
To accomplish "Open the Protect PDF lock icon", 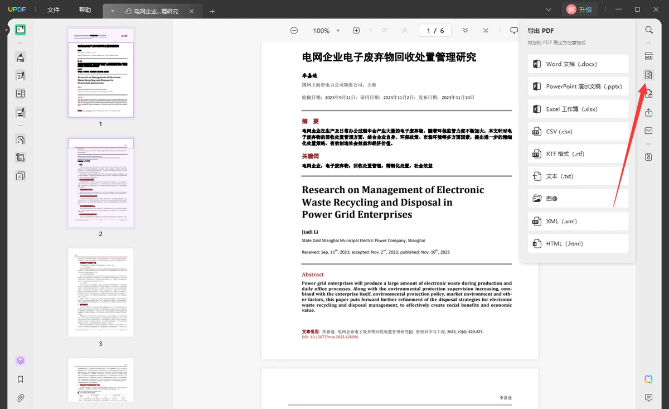I will point(648,94).
